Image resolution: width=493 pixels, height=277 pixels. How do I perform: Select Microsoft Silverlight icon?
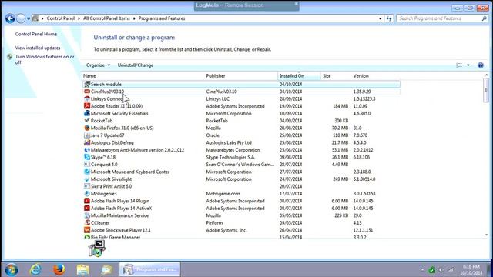tap(87, 179)
